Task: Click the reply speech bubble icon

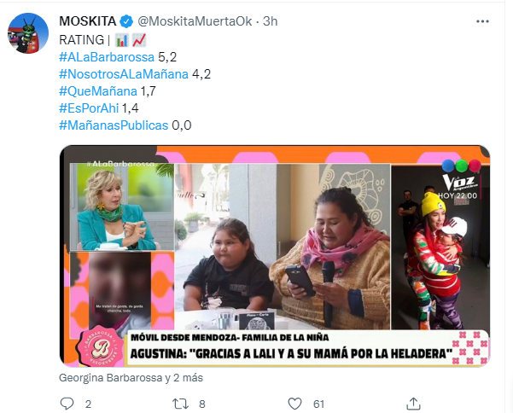Action: click(x=67, y=404)
